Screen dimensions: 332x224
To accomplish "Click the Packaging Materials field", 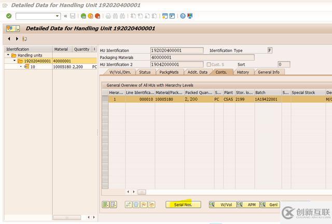I will pyautogui.click(x=202, y=58).
